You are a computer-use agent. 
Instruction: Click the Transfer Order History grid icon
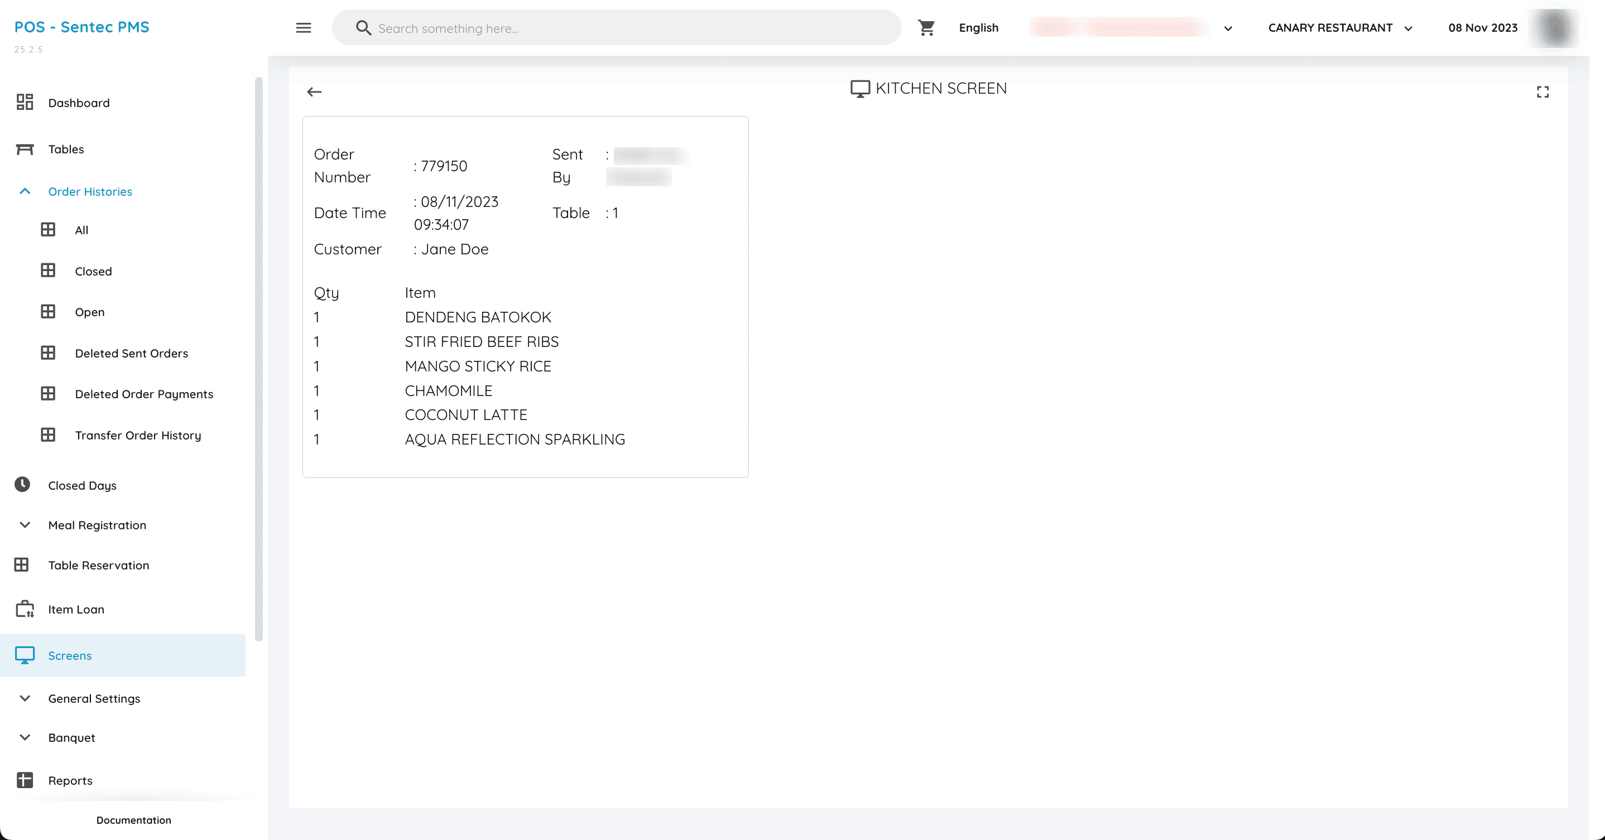coord(48,435)
